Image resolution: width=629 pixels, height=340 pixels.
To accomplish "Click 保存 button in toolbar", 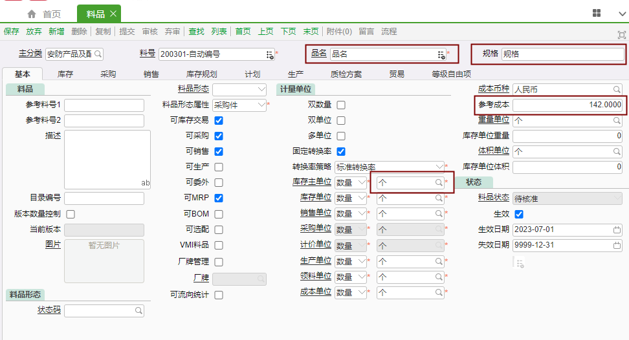I will 11,31.
